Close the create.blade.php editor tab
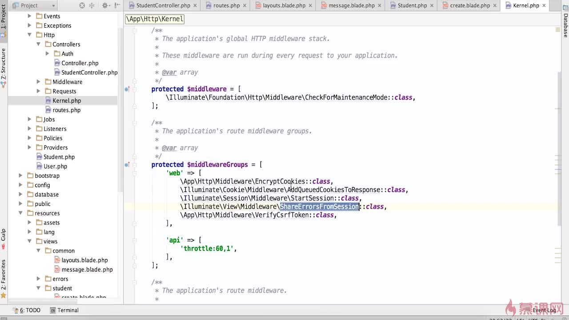Screen dimensions: 569x320 (x=495, y=6)
